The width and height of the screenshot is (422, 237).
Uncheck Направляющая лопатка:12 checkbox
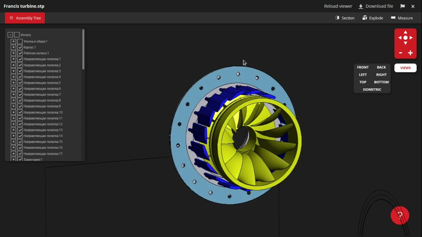click(20, 124)
